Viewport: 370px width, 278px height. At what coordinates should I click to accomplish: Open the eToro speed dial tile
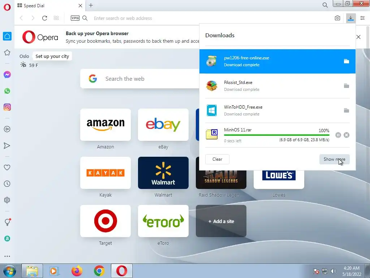[x=163, y=221]
